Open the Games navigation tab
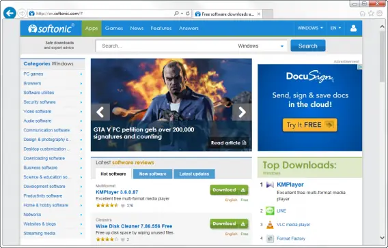Viewport: 388px width, 248px height. pyautogui.click(x=114, y=29)
